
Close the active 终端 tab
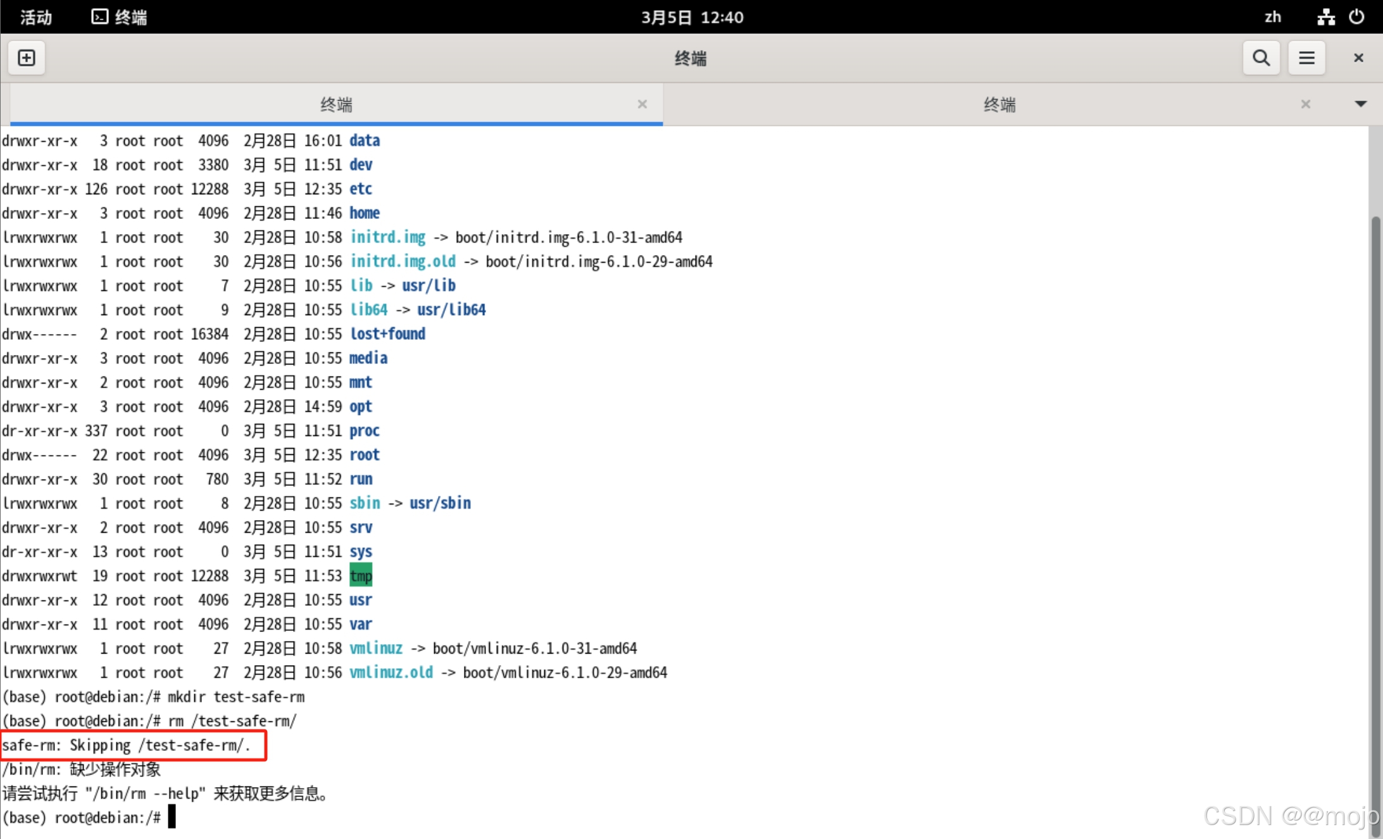coord(642,104)
